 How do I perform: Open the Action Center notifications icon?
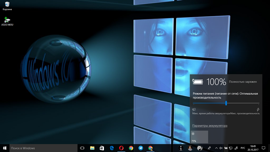[x=264, y=148]
